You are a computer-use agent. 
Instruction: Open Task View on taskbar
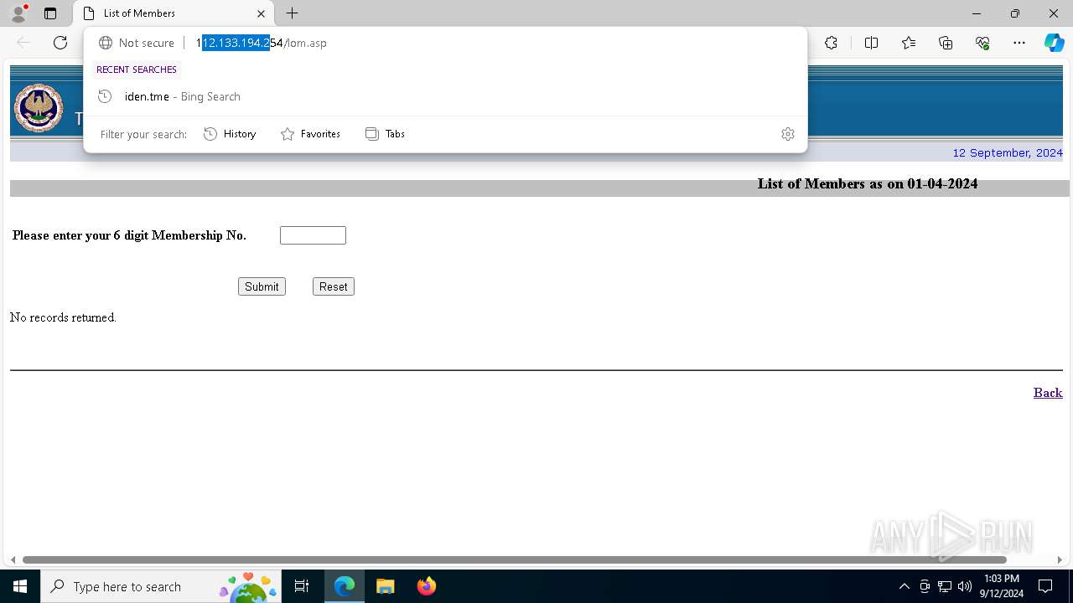(x=302, y=586)
